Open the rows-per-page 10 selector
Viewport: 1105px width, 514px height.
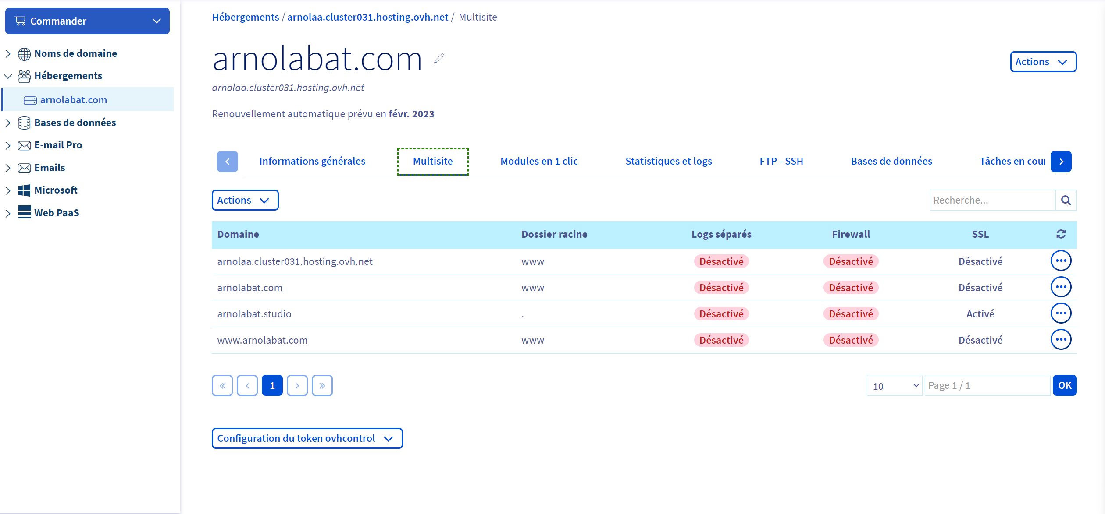(x=895, y=386)
